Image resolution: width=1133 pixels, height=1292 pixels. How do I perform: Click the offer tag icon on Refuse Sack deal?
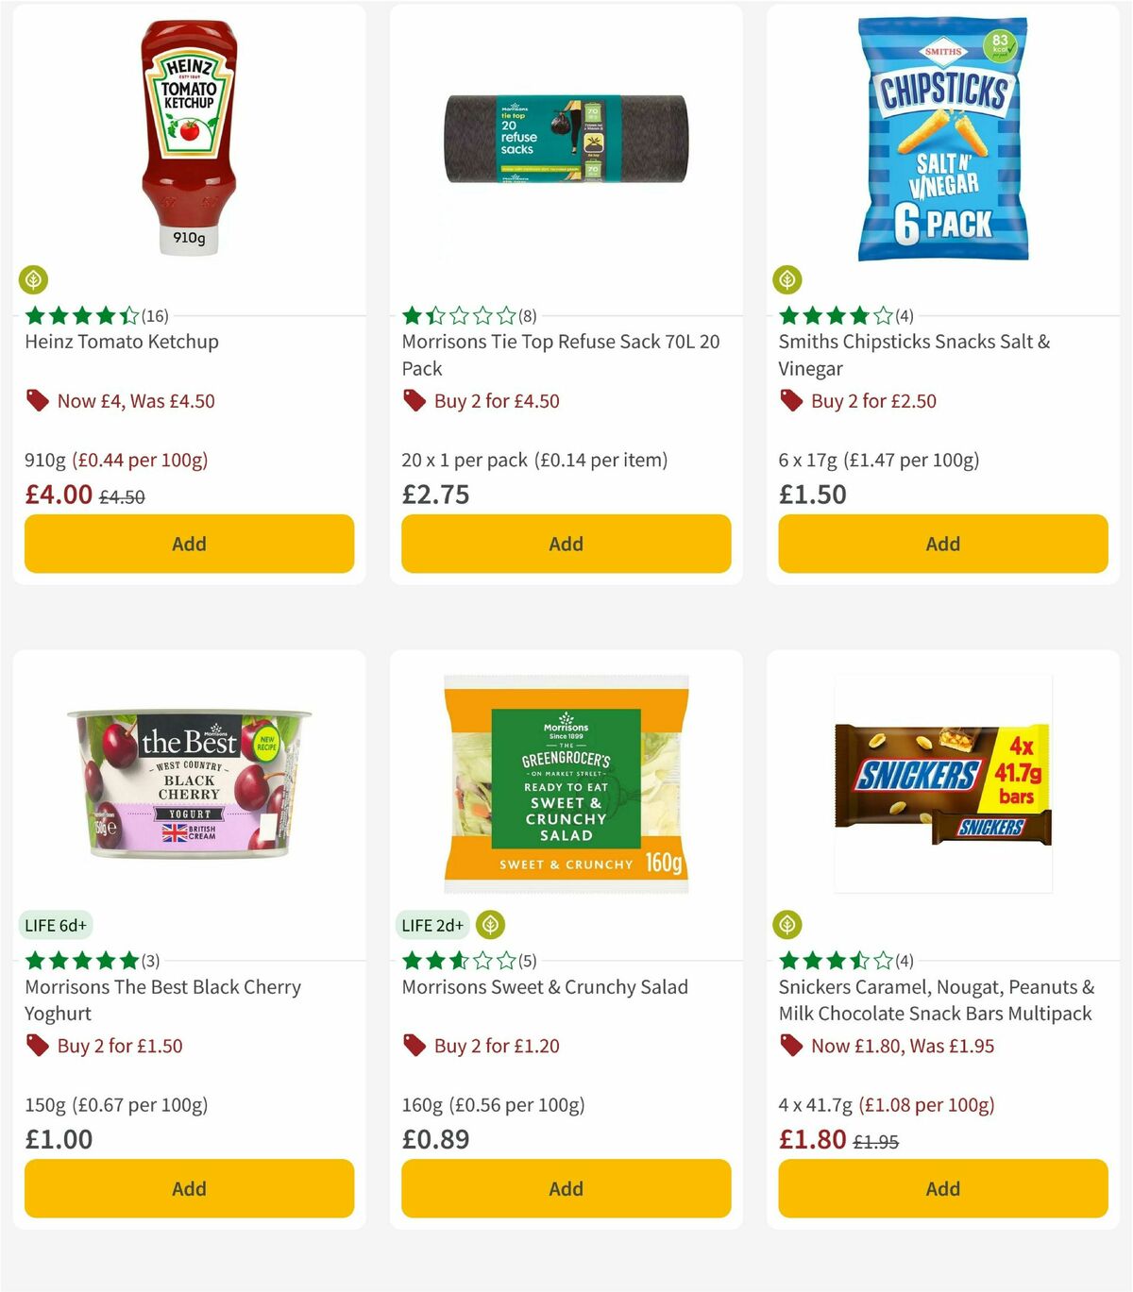(x=413, y=401)
